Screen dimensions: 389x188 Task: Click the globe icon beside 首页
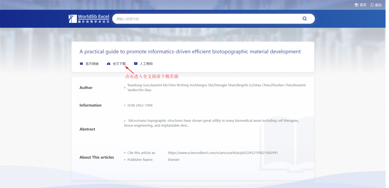(x=356, y=5)
